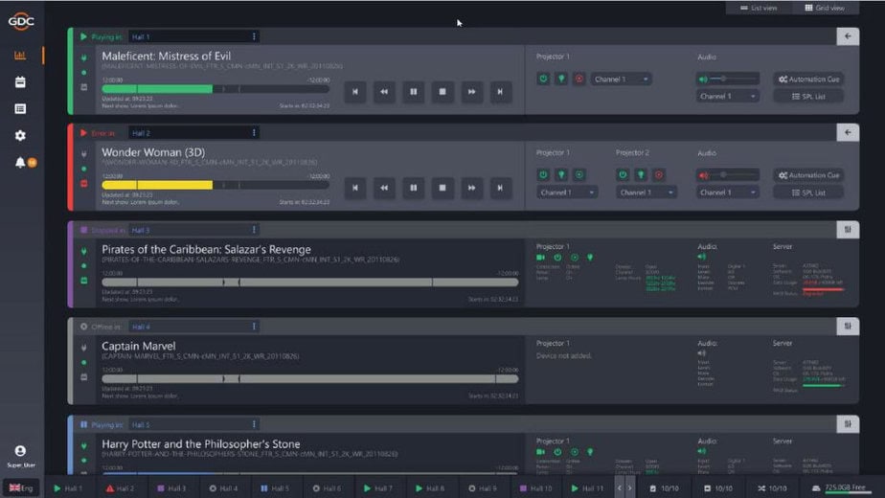This screenshot has width=885, height=498.
Task: Open Hall 1 selector options menu
Action: pyautogui.click(x=254, y=36)
